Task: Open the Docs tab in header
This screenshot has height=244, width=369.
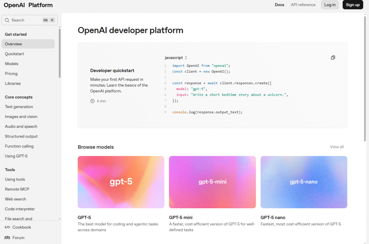Action: [x=279, y=5]
